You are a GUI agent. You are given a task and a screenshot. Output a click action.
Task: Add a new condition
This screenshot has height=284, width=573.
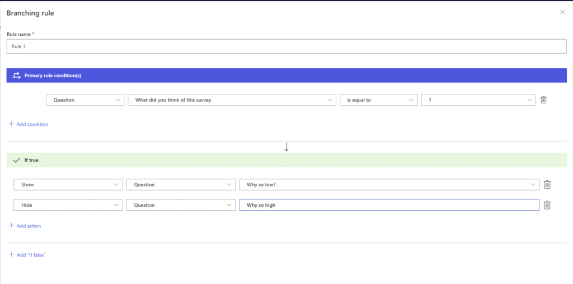(x=29, y=124)
